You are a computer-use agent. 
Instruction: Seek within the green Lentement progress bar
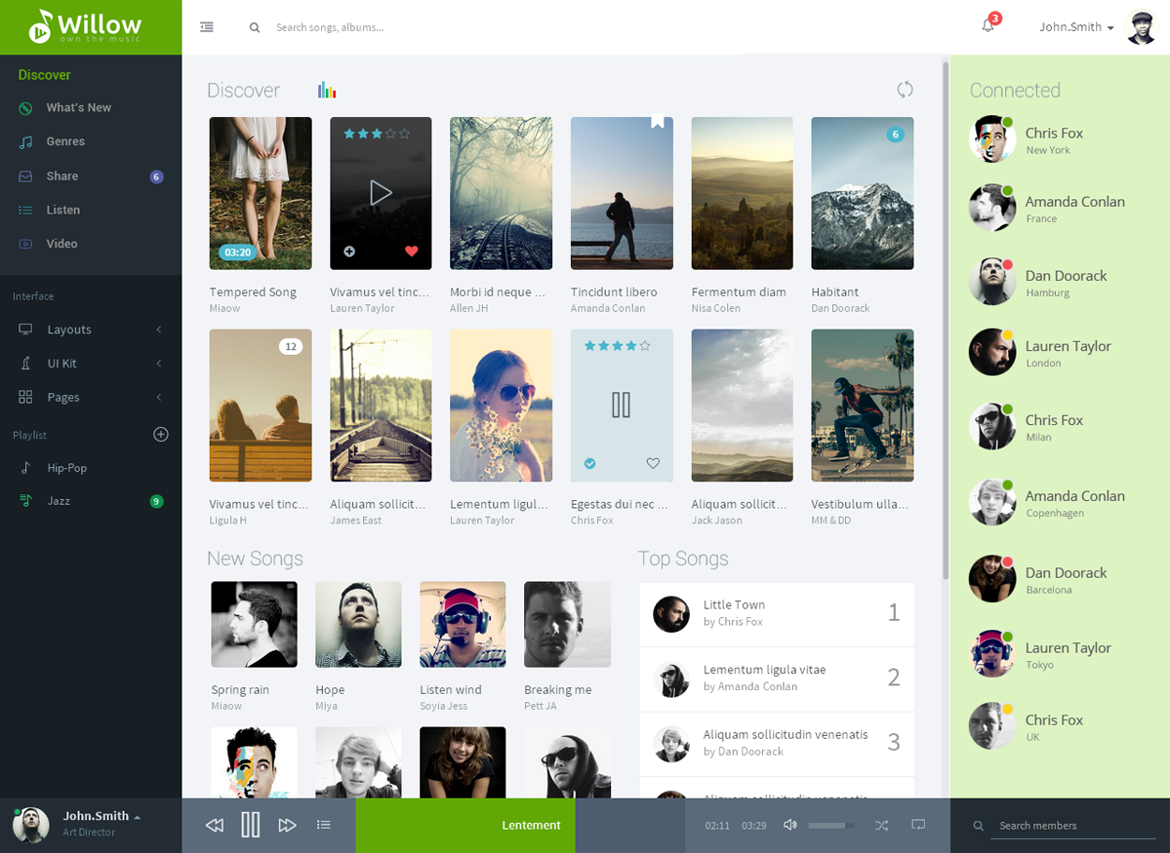click(465, 826)
